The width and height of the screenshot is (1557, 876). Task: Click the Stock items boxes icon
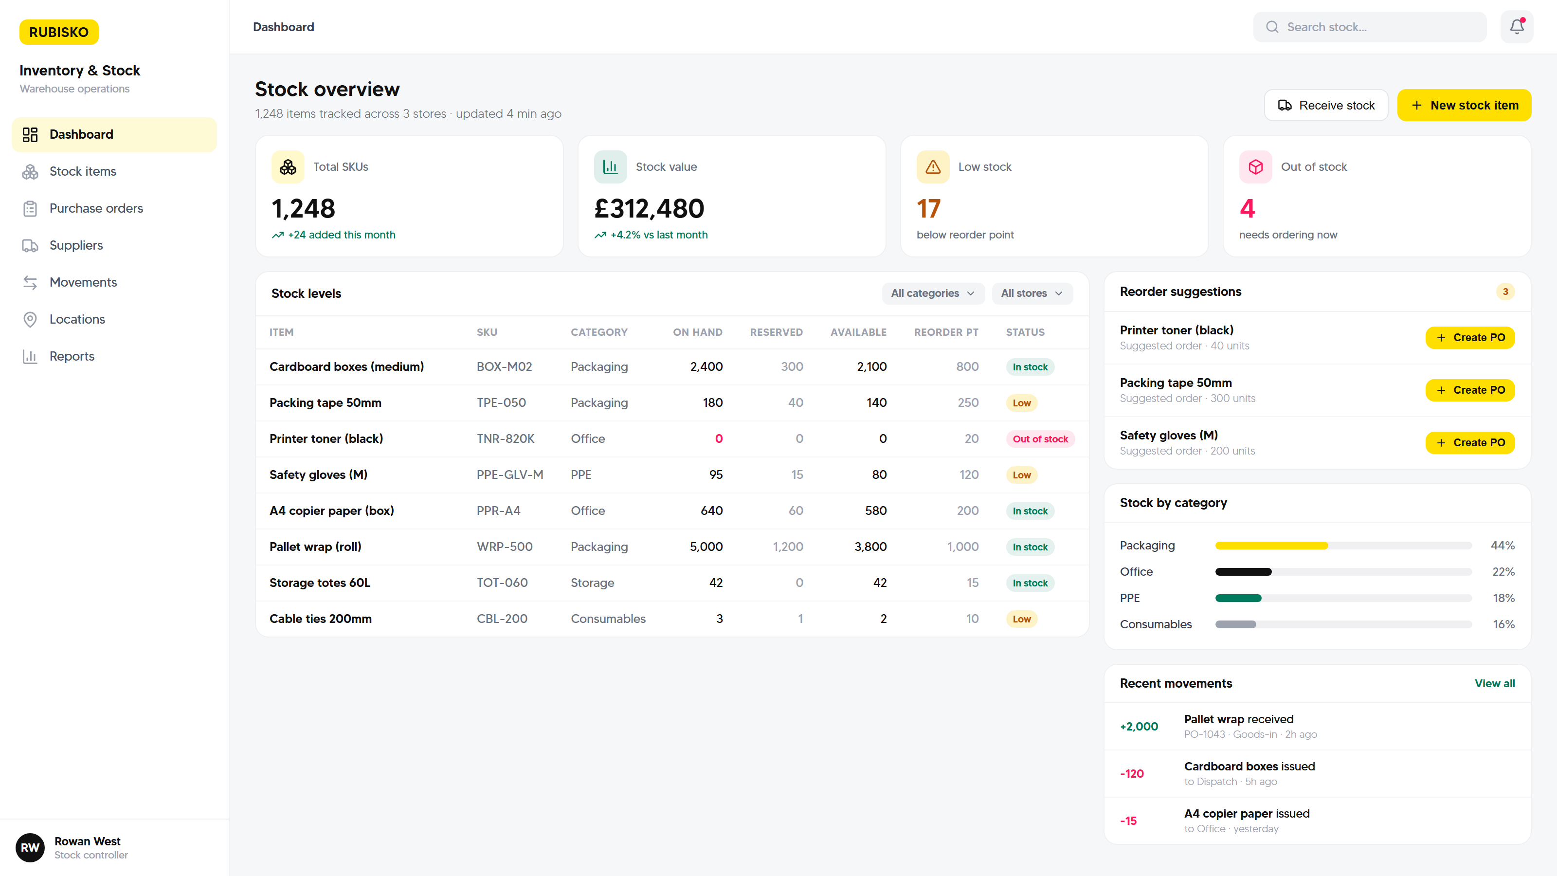(30, 172)
